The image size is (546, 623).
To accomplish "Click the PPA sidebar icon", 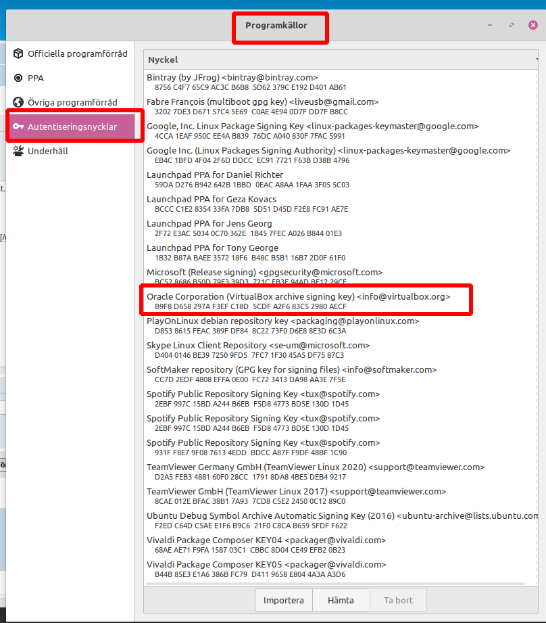I will (x=18, y=78).
